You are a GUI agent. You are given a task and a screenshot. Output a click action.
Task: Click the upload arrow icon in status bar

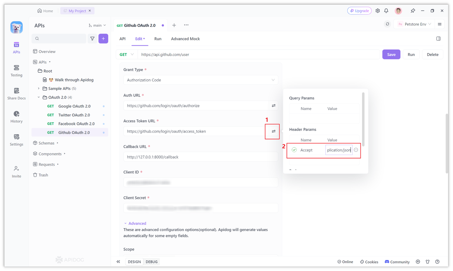(x=418, y=262)
